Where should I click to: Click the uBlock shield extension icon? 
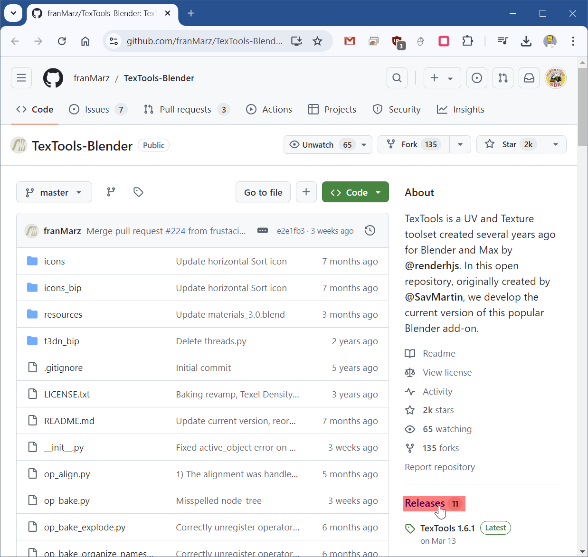click(x=398, y=42)
